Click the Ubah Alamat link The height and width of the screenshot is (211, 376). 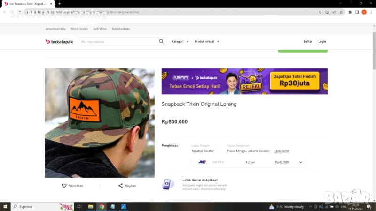coord(282,151)
